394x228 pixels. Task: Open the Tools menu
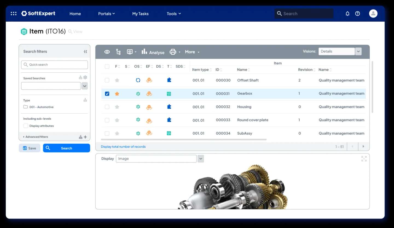point(173,13)
